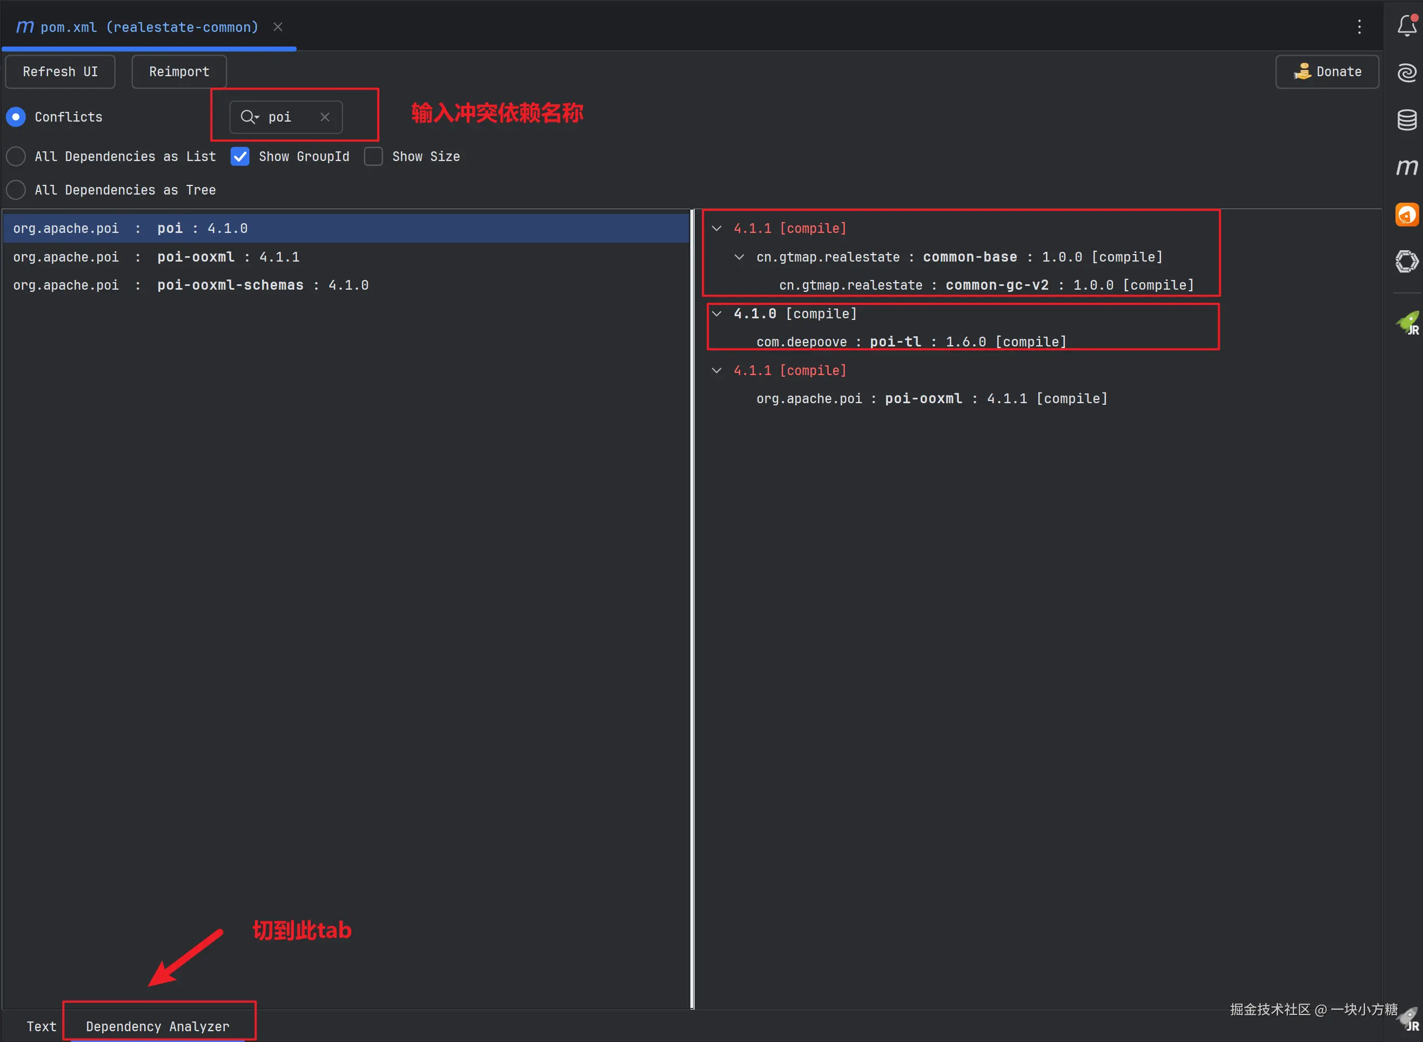Enable the Show Size checkbox
Viewport: 1423px width, 1042px height.
(373, 156)
